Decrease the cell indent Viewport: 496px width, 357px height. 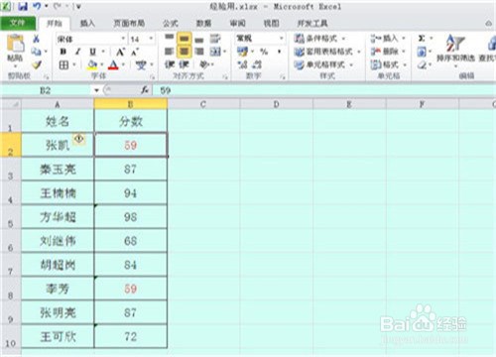tap(170, 64)
